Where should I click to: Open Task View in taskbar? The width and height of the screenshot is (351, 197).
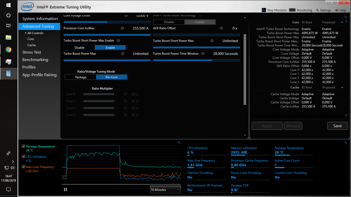click(8, 26)
